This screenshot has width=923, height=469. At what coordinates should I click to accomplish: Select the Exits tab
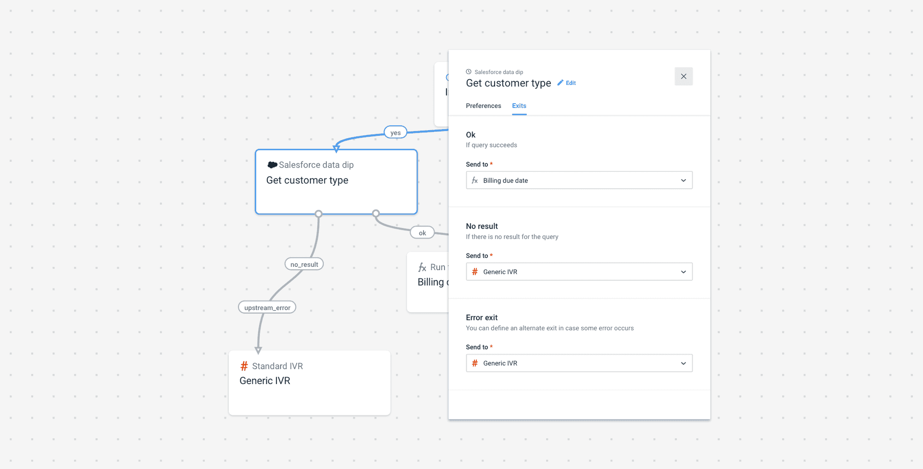click(x=519, y=106)
